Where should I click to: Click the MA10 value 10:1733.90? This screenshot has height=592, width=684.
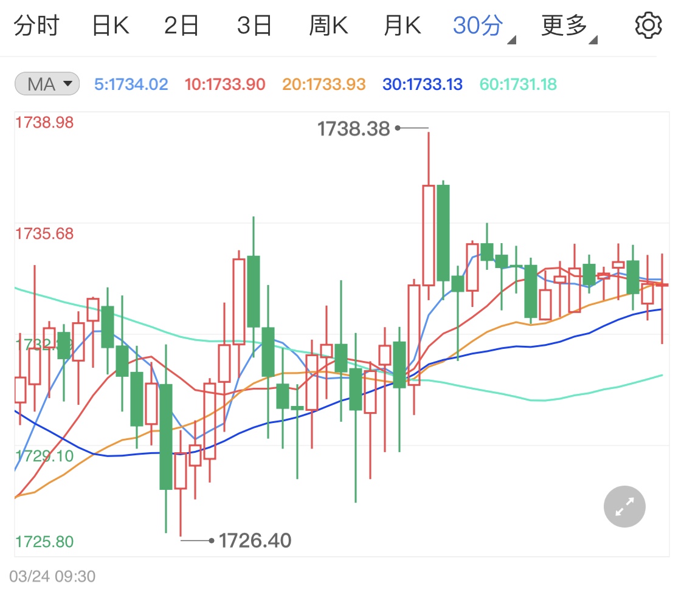[x=224, y=84]
